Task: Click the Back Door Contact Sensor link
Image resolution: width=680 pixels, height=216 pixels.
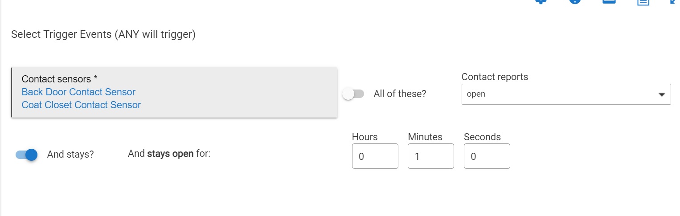Action: 78,92
